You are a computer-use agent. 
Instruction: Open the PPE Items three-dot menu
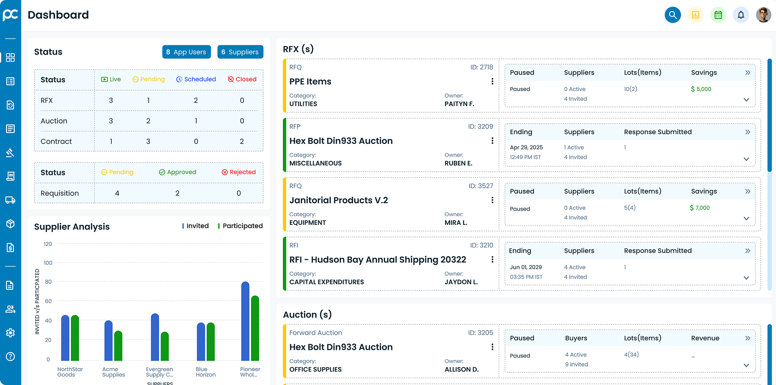[492, 81]
